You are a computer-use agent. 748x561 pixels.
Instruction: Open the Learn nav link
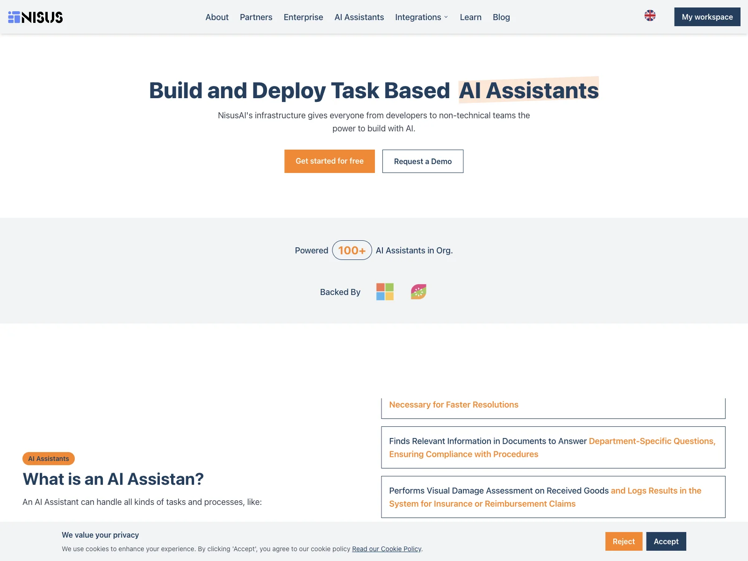click(x=471, y=17)
